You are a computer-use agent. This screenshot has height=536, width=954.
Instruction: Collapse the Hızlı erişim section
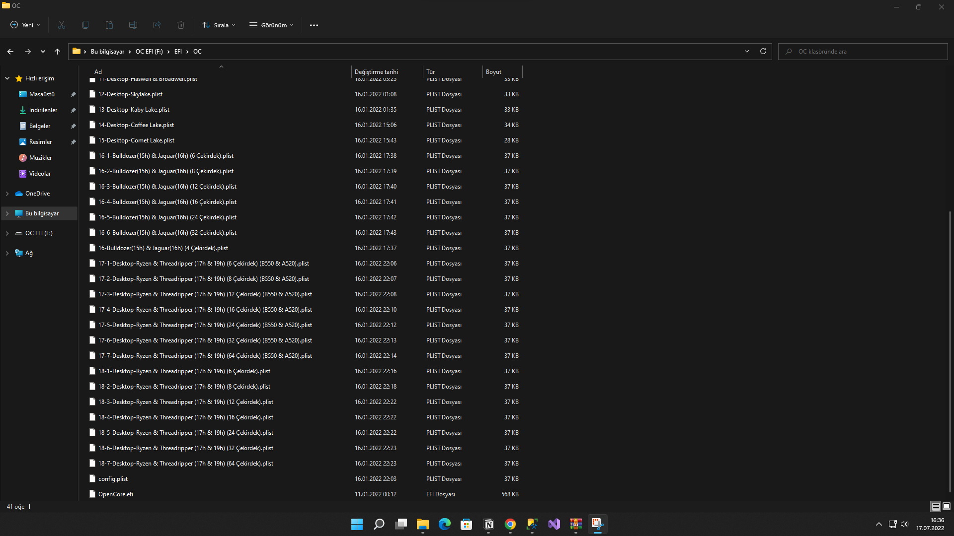pyautogui.click(x=7, y=78)
